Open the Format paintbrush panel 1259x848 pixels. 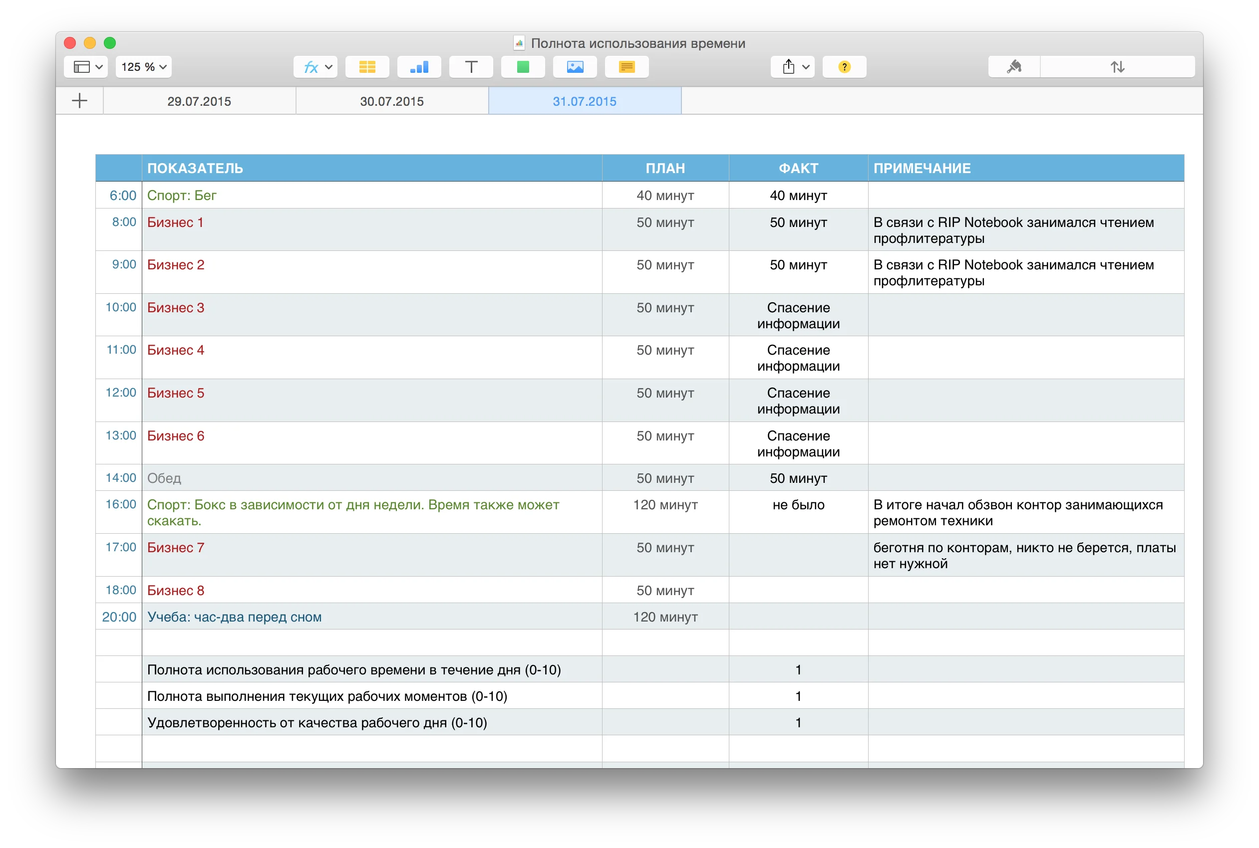click(x=1014, y=67)
